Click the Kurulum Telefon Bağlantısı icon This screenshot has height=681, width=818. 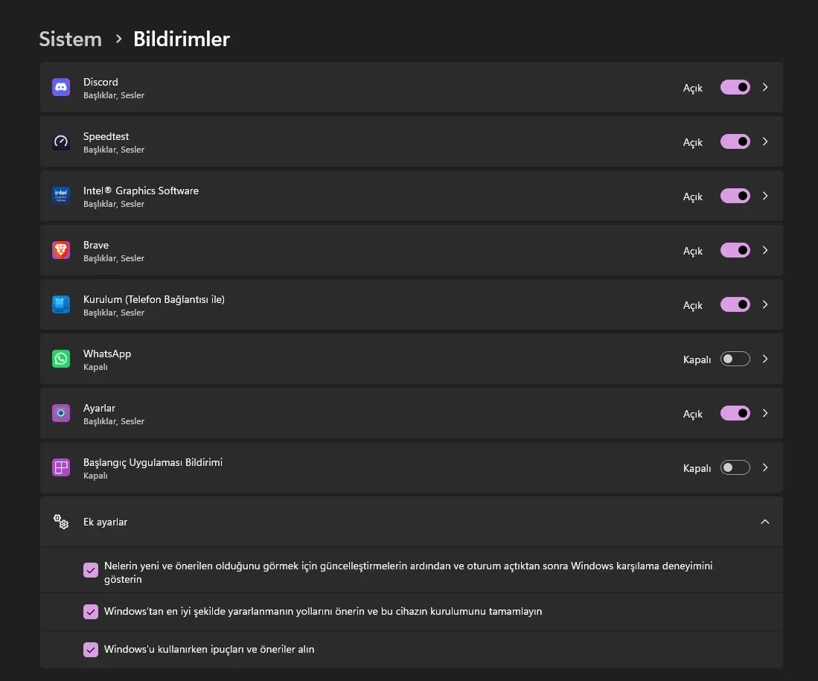(61, 304)
